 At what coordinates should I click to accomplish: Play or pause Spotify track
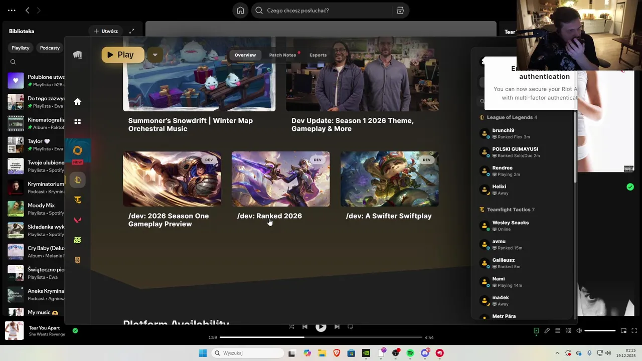(321, 326)
